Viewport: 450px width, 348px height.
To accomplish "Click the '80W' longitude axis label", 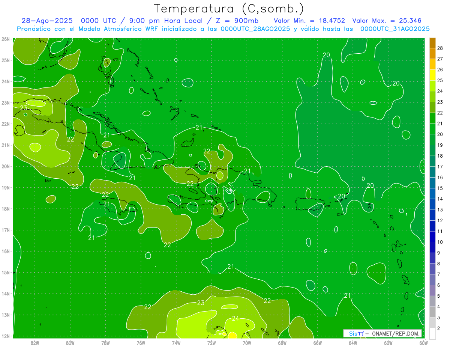I will pos(70,343).
